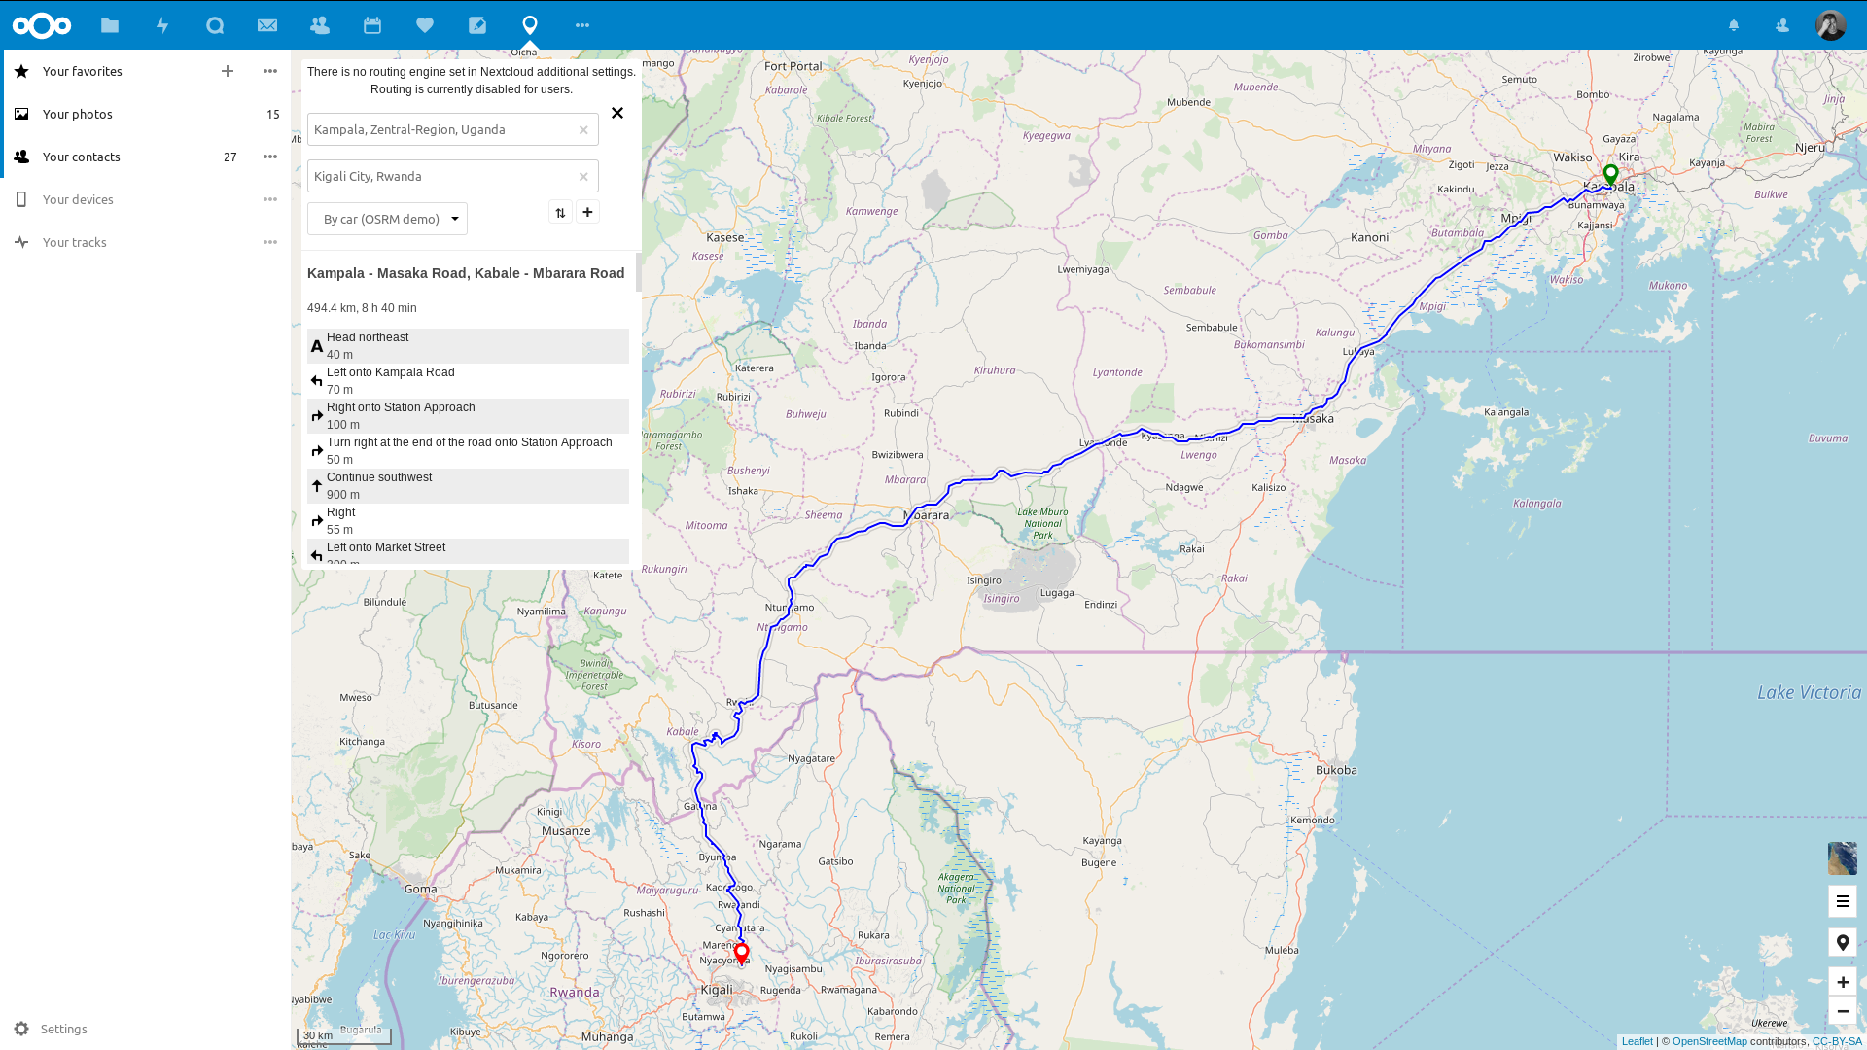Viewport: 1867px width, 1050px height.
Task: Click the Kigali City destination input field
Action: (442, 176)
